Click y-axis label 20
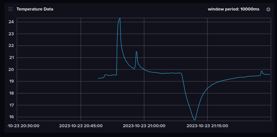The height and width of the screenshot is (137, 277). [11, 69]
